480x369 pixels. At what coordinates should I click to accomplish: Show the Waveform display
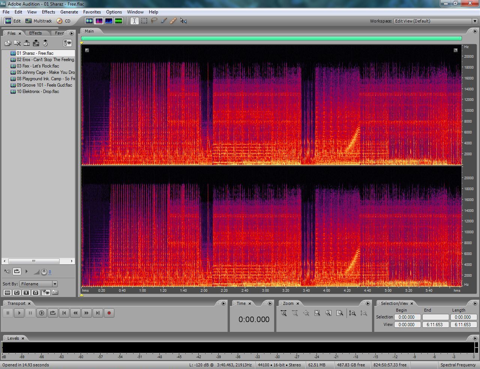(x=89, y=21)
